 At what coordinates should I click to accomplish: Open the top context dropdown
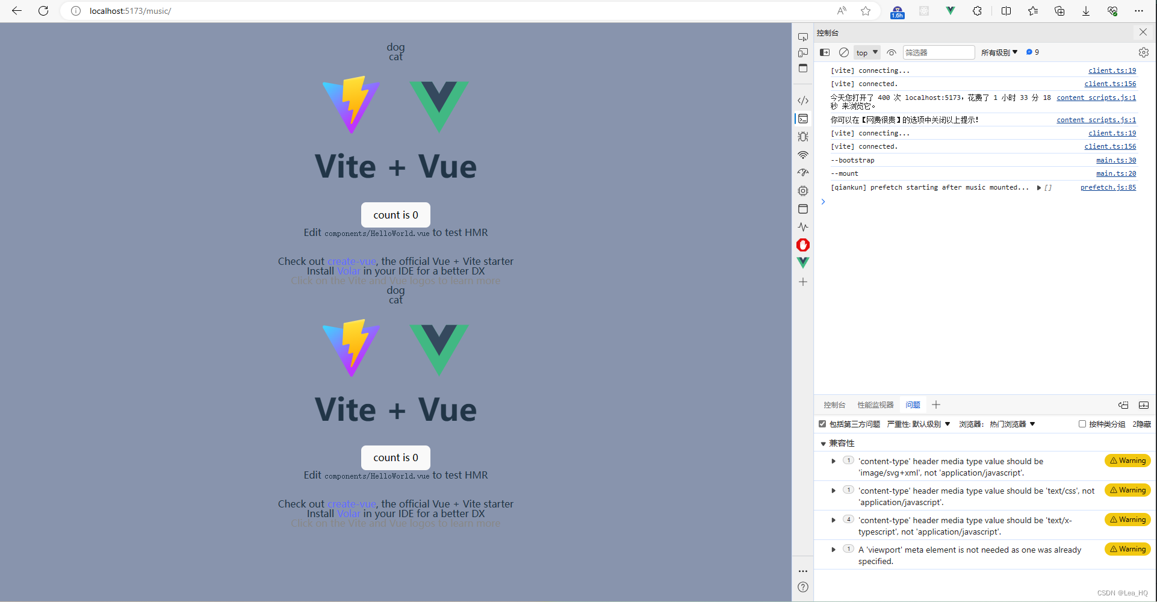[x=867, y=52]
